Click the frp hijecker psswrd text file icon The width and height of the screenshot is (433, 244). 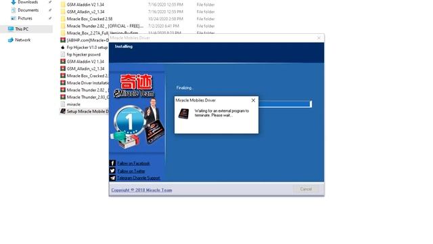pyautogui.click(x=63, y=54)
